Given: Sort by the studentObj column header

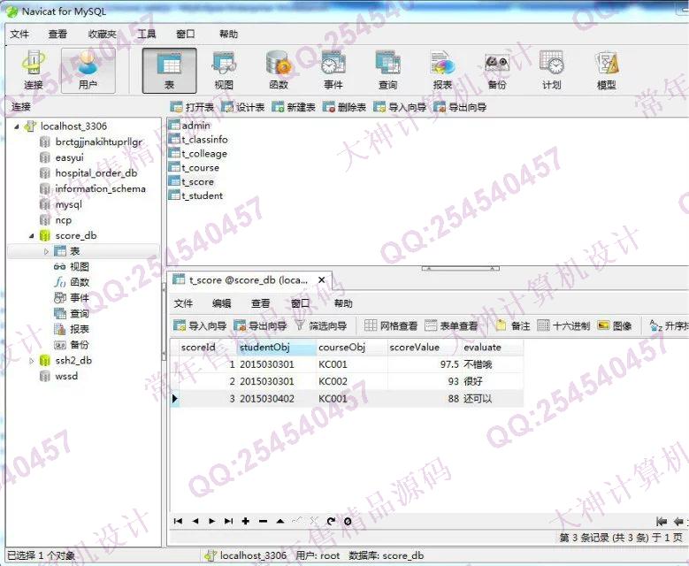Looking at the screenshot, I should [x=276, y=348].
